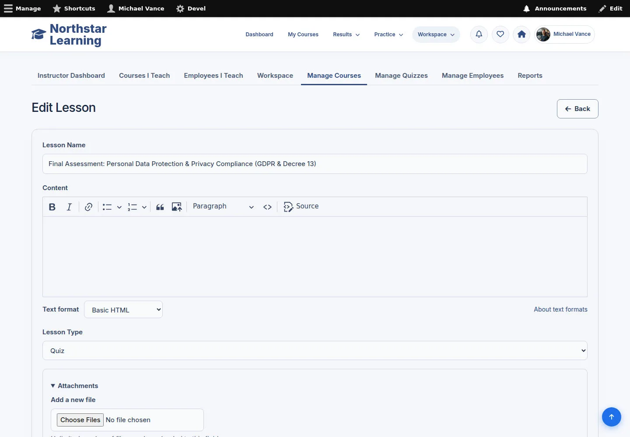The height and width of the screenshot is (437, 630).
Task: Insert a code block using angle brackets icon
Action: [x=267, y=207]
